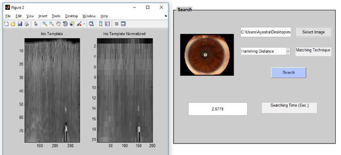Click the Select Image button

tap(313, 32)
